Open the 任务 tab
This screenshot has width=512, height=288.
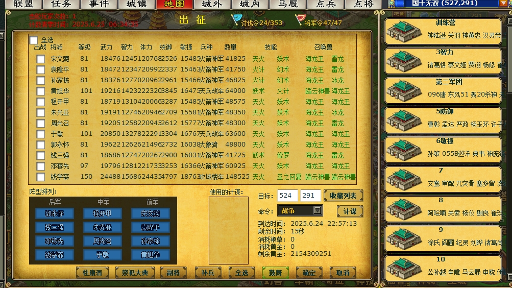61,4
